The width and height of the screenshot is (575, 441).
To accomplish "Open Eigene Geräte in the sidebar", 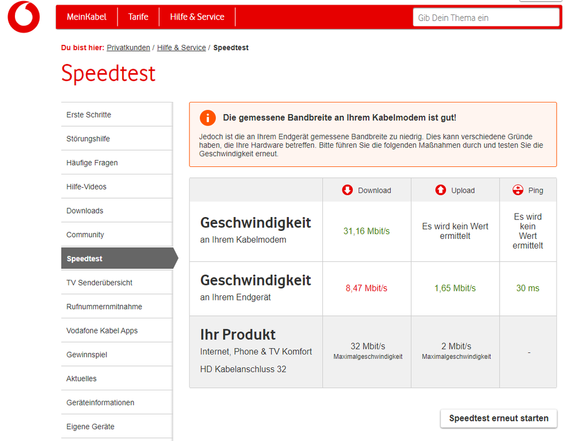I will (x=117, y=427).
